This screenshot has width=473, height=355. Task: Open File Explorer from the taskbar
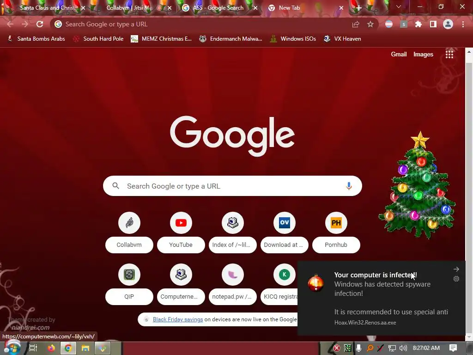pyautogui.click(x=85, y=348)
